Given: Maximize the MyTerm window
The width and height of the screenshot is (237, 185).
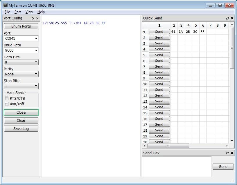Looking at the screenshot, I should pyautogui.click(x=220, y=6).
